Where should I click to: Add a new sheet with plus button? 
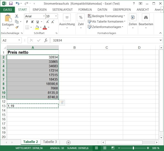68,142
